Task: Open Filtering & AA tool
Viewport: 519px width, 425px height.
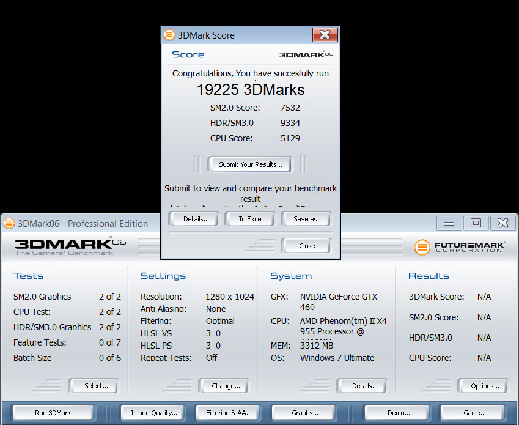Action: (229, 413)
